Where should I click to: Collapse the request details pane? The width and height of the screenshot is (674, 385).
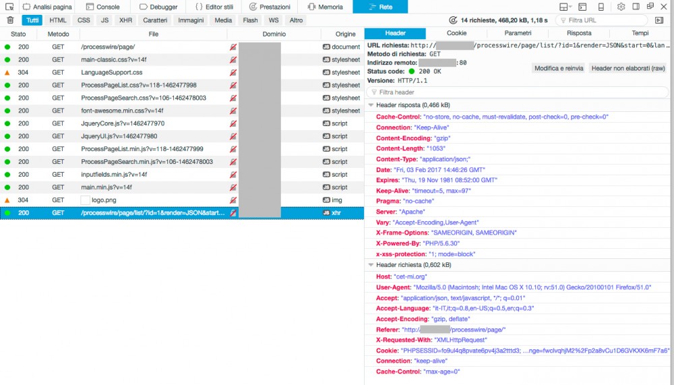pyautogui.click(x=661, y=20)
